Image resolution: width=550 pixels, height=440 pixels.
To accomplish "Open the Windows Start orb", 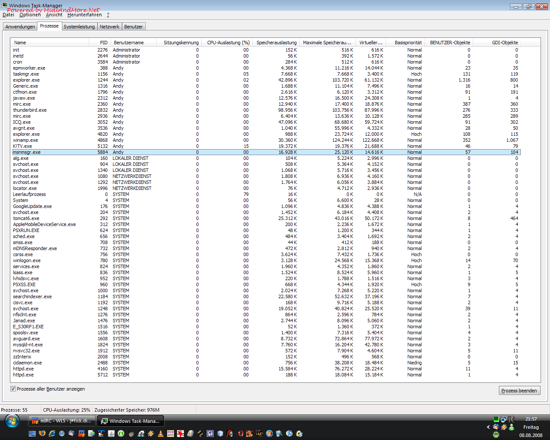I will click(x=12, y=421).
